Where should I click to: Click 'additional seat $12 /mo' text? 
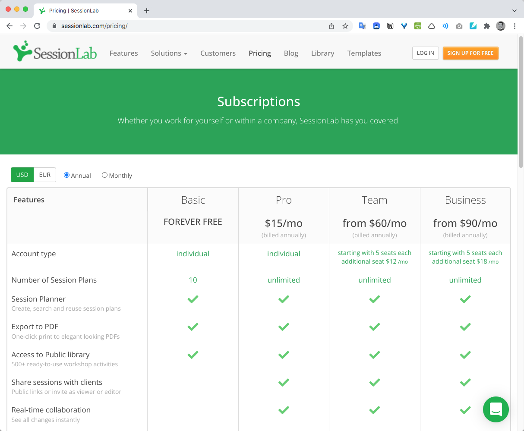[x=375, y=261]
